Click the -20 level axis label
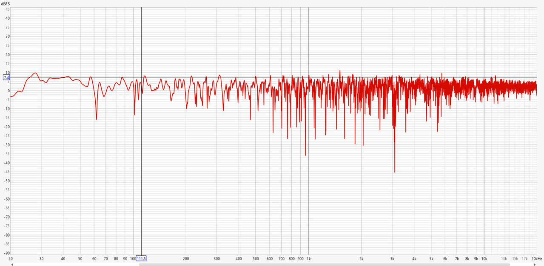This screenshot has width=544, height=266. click(x=6, y=127)
